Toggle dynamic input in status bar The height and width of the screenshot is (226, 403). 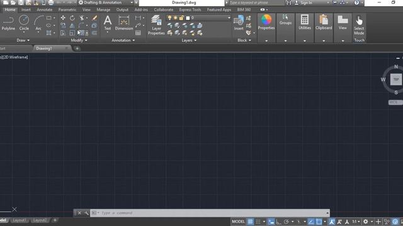[271, 222]
